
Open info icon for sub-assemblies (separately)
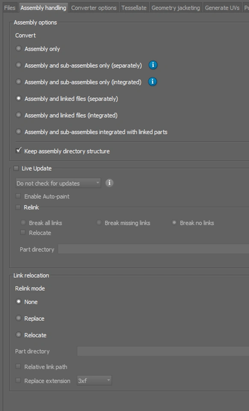153,65
